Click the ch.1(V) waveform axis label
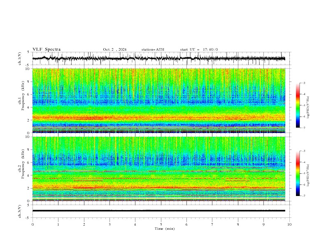The width and height of the screenshot is (326, 252). [20, 58]
